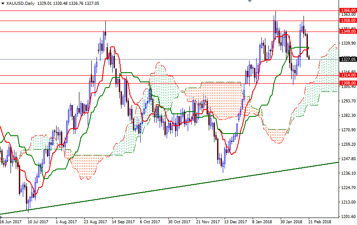The width and height of the screenshot is (357, 225).
Task: Click the 1339.90 value on price axis
Action: 347,43
